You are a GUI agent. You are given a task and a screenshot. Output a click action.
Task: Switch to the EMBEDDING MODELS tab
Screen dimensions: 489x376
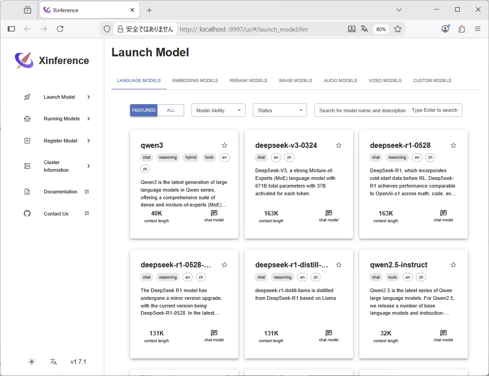(195, 80)
